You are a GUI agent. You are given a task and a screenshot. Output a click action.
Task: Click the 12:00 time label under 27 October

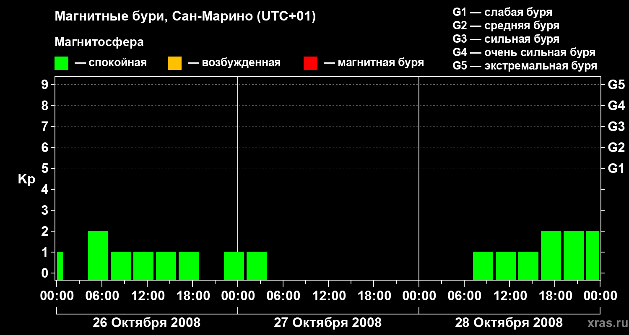point(328,296)
